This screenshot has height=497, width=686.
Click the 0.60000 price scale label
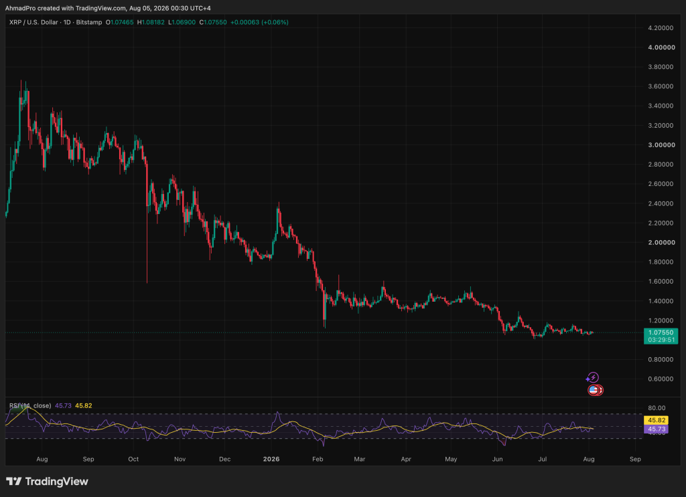[x=661, y=379]
